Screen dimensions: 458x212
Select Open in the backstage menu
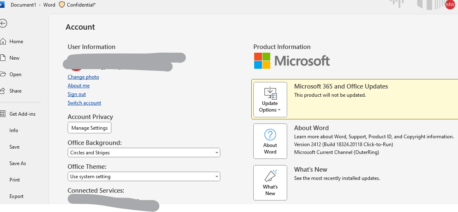pyautogui.click(x=15, y=75)
